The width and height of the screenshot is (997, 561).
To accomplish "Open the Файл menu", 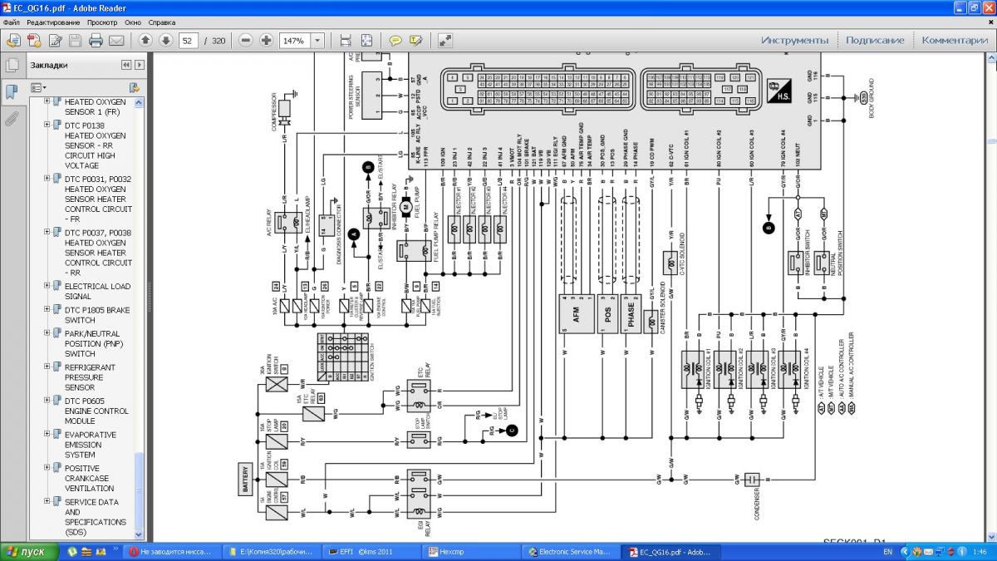I will 12,22.
